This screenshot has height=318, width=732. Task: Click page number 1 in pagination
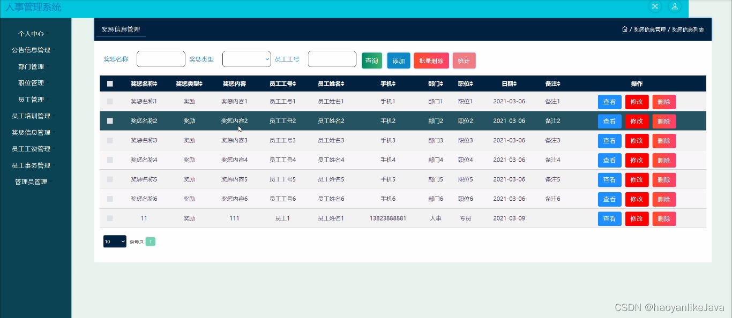tap(151, 241)
